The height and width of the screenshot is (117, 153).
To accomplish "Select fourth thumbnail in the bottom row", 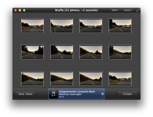I will click(120, 79).
